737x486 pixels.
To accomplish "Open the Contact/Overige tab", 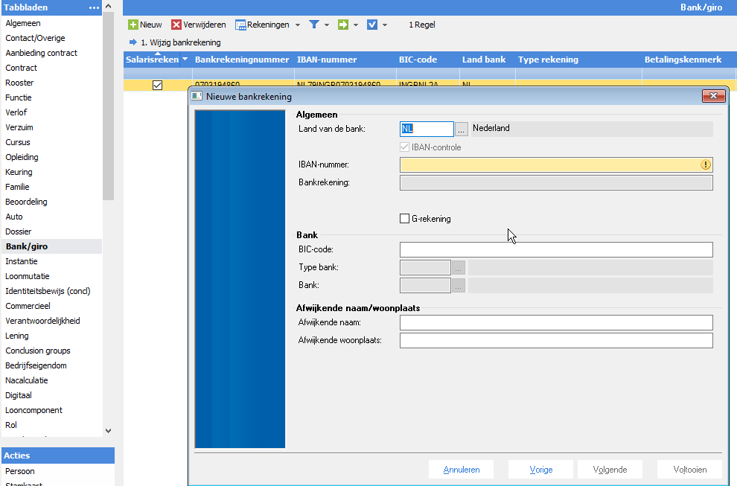I will pos(35,38).
